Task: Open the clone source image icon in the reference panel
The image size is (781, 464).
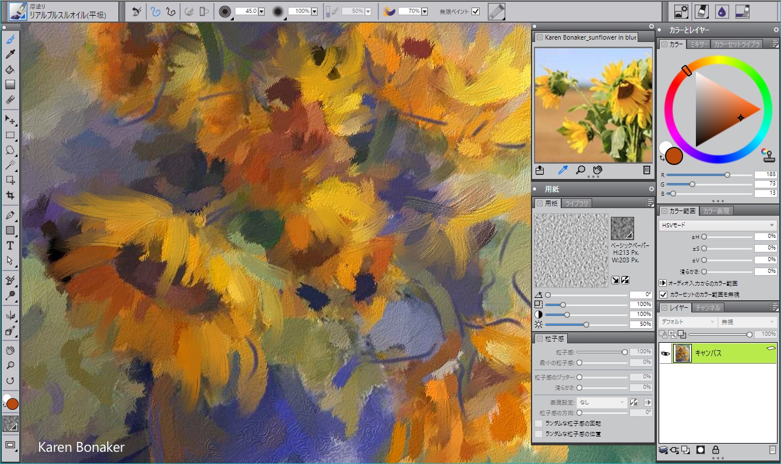Action: click(540, 170)
